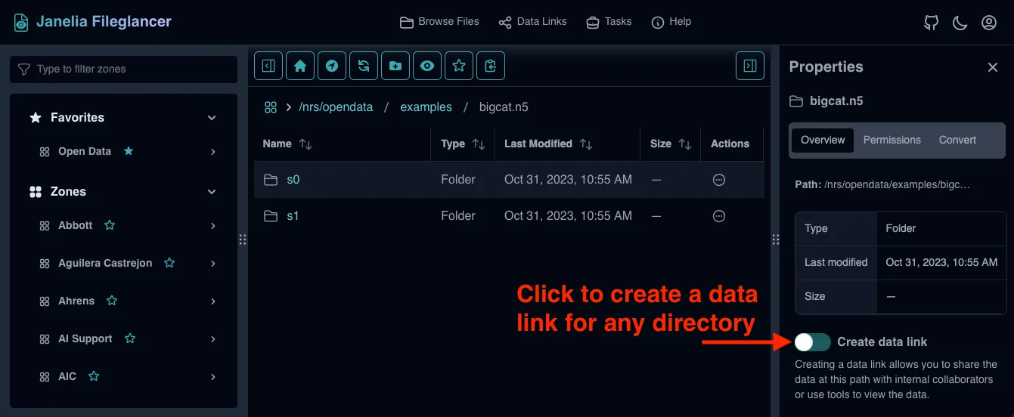Open the Data Links menu item
1014x417 pixels.
[532, 22]
